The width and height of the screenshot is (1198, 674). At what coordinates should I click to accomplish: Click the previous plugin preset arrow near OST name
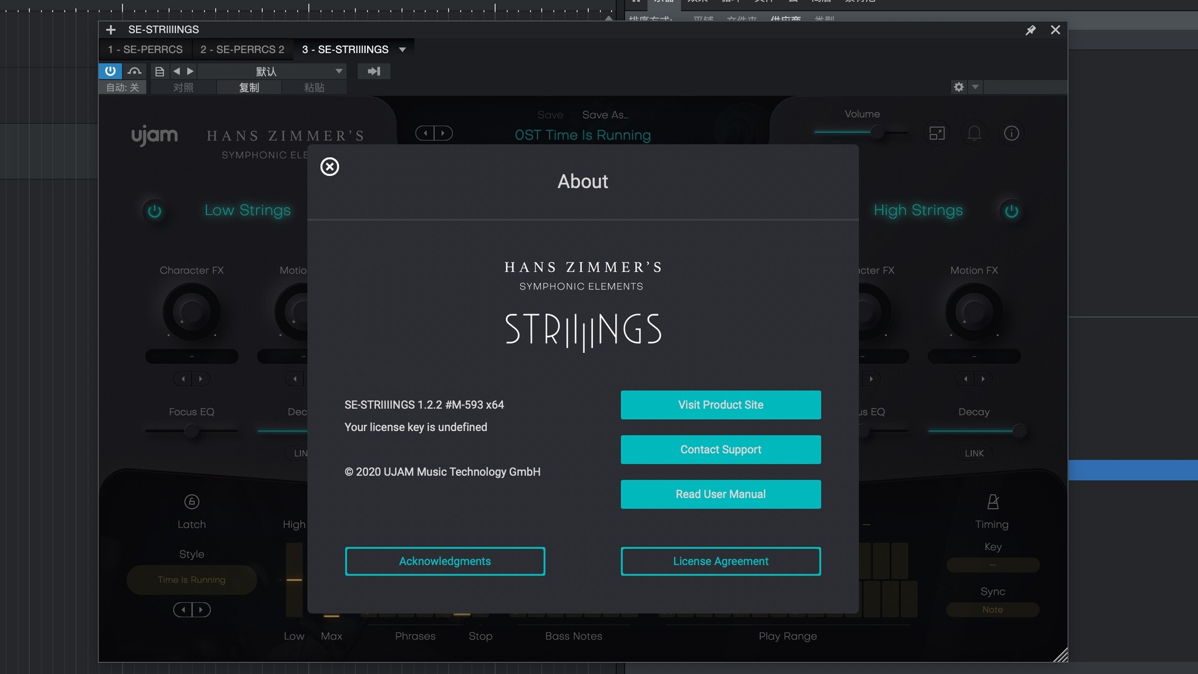click(x=426, y=133)
